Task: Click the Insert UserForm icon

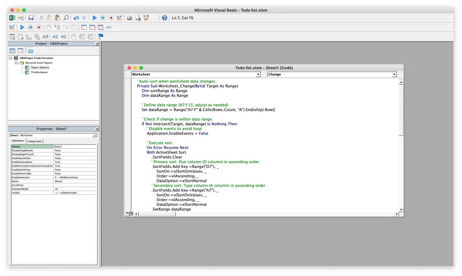Action: [21, 18]
